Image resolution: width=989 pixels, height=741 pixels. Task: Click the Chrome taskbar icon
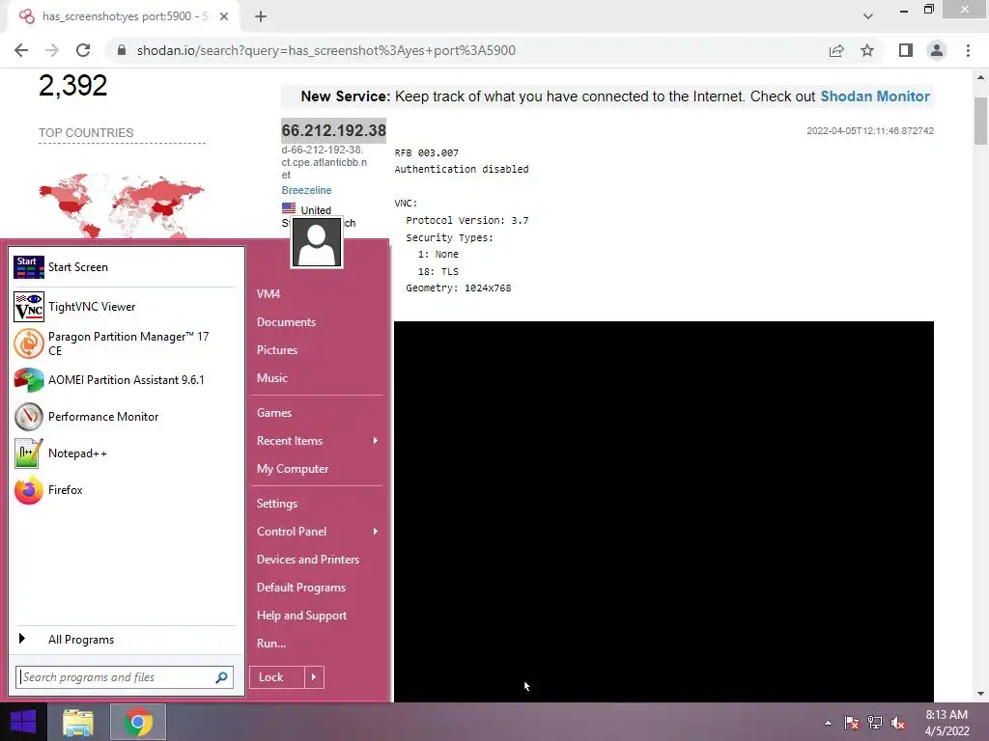[138, 722]
